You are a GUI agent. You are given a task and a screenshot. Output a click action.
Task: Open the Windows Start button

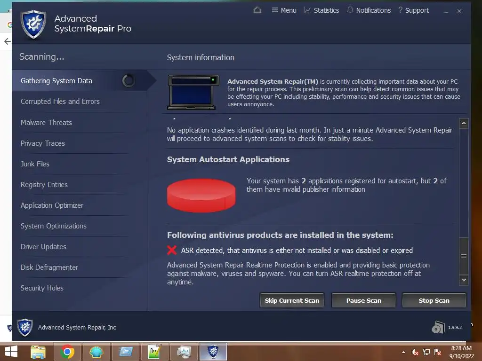(x=11, y=352)
